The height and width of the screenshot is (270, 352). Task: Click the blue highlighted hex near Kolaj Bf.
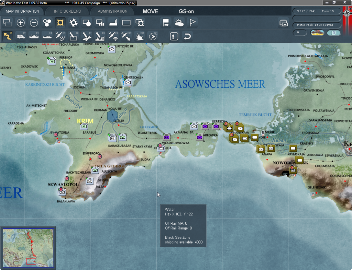[x=112, y=116]
